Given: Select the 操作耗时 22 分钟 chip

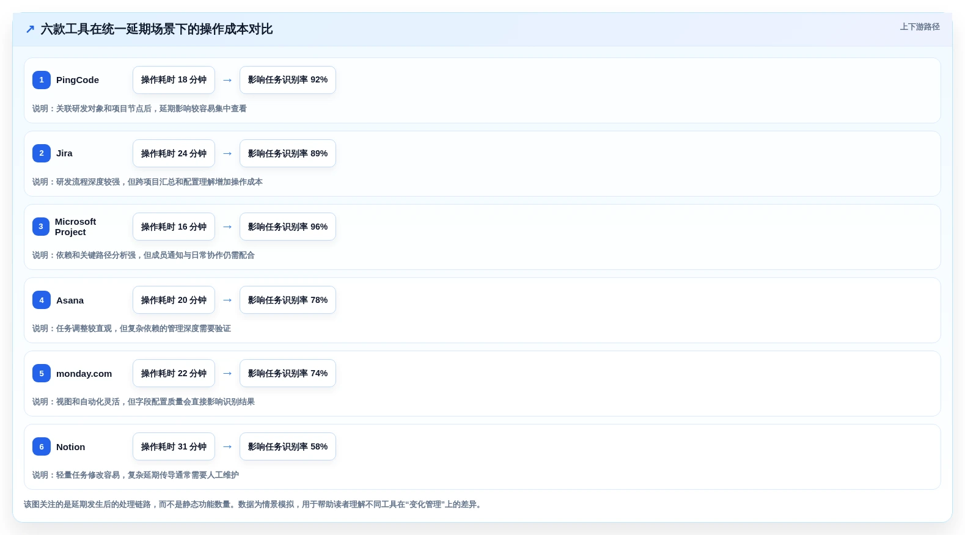Looking at the screenshot, I should pyautogui.click(x=174, y=373).
